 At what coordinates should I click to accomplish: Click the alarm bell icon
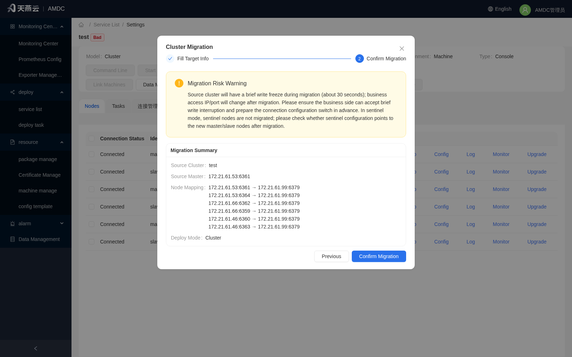tap(13, 223)
